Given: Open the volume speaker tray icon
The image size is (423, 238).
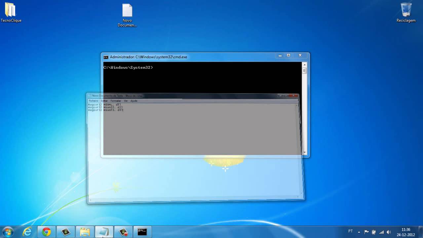Looking at the screenshot, I should click(x=389, y=232).
